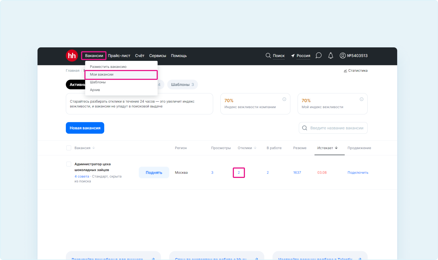Open the Вакансии menu
Viewport: 438px width, 260px height.
(x=94, y=56)
